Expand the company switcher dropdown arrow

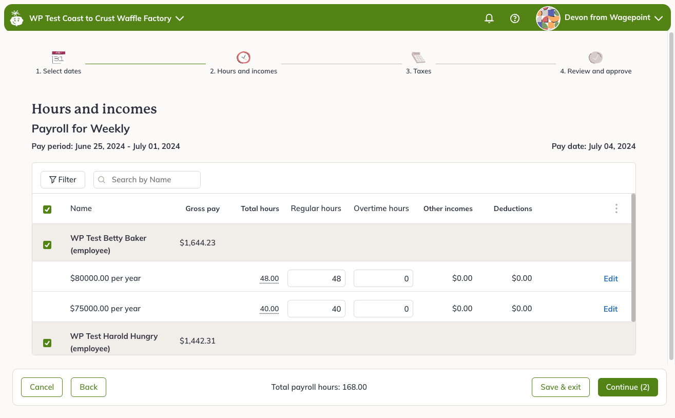(x=180, y=18)
